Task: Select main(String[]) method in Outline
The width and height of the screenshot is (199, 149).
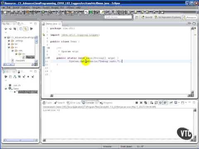Action: (x=26, y=92)
